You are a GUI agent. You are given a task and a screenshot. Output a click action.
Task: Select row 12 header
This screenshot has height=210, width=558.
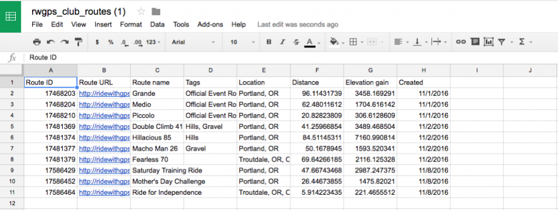[12, 203]
